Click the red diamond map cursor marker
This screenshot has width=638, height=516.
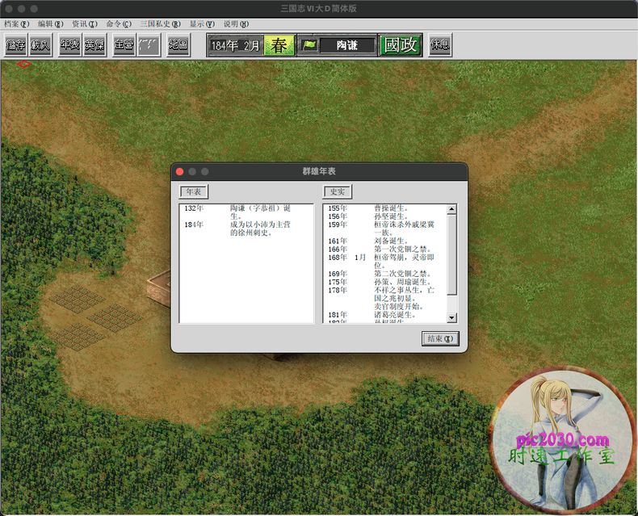point(24,64)
